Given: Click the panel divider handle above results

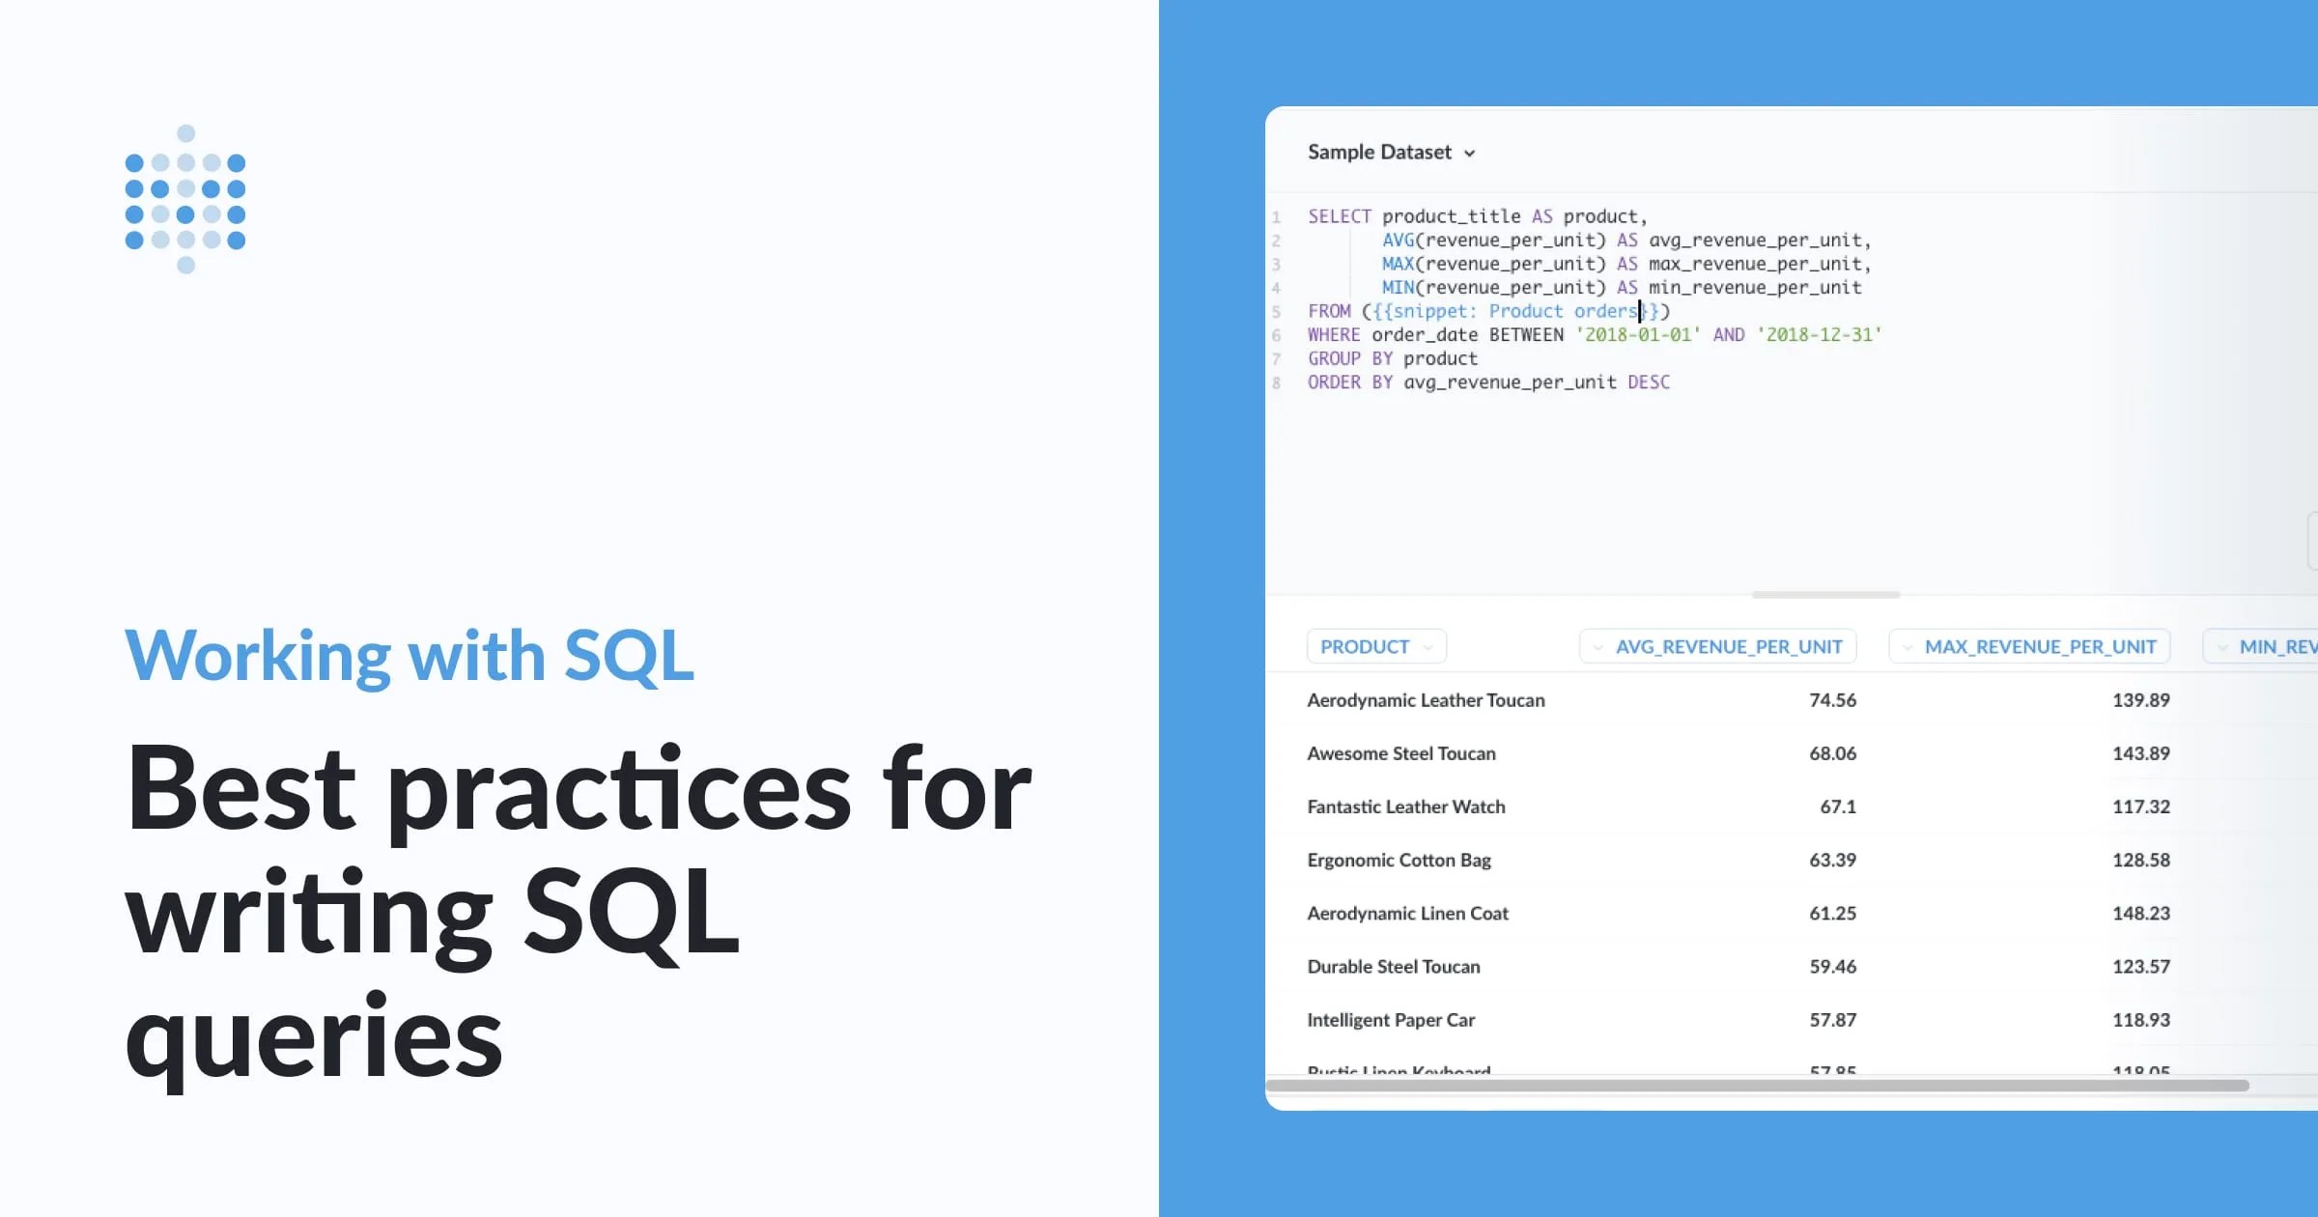Looking at the screenshot, I should tap(1823, 595).
